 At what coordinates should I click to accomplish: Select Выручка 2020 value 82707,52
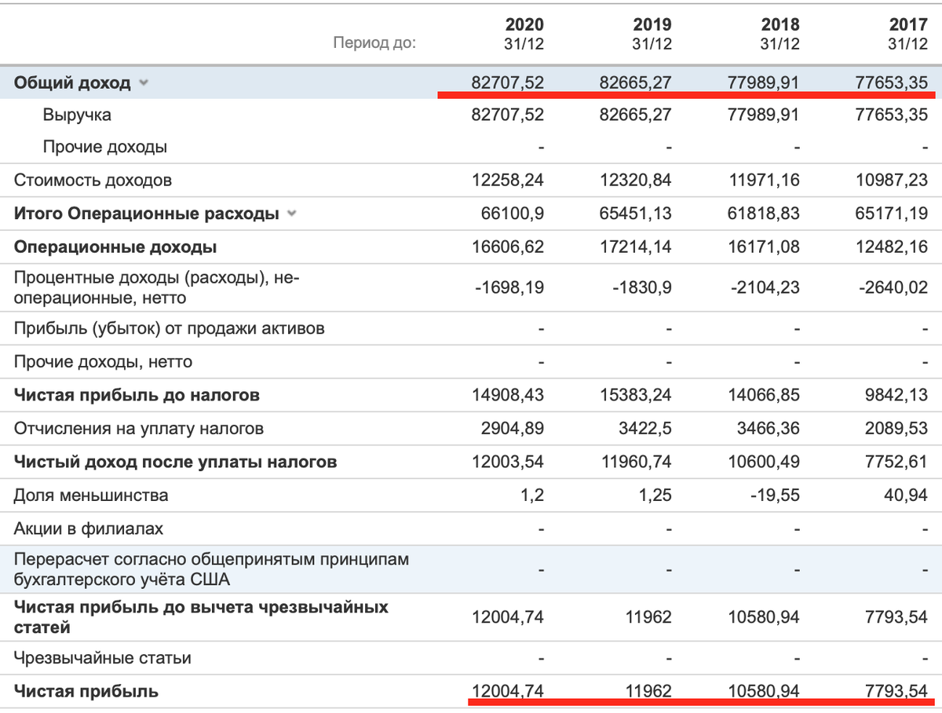point(507,115)
